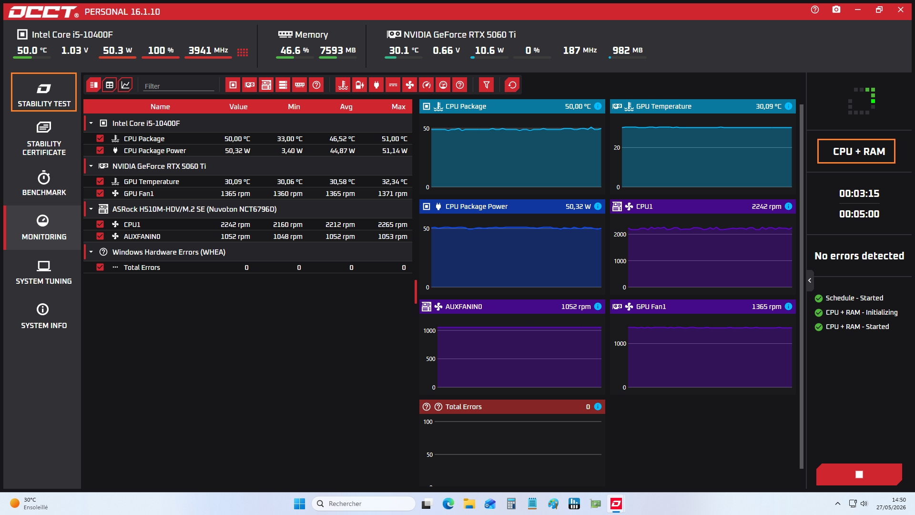The width and height of the screenshot is (915, 515).
Task: Switch to table-only view
Action: tap(110, 85)
